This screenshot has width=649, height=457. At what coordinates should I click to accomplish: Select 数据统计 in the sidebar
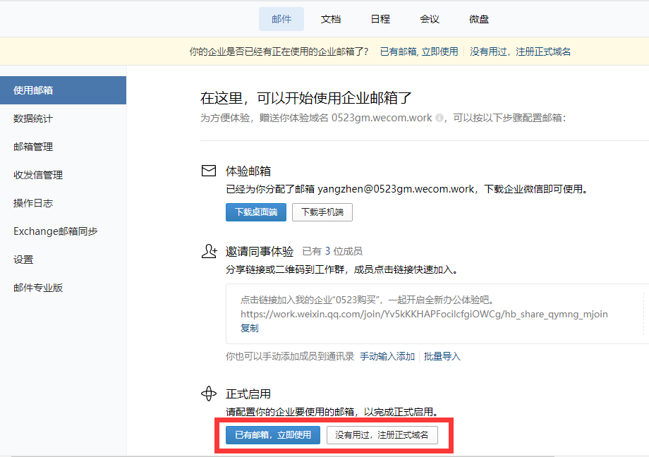point(33,118)
